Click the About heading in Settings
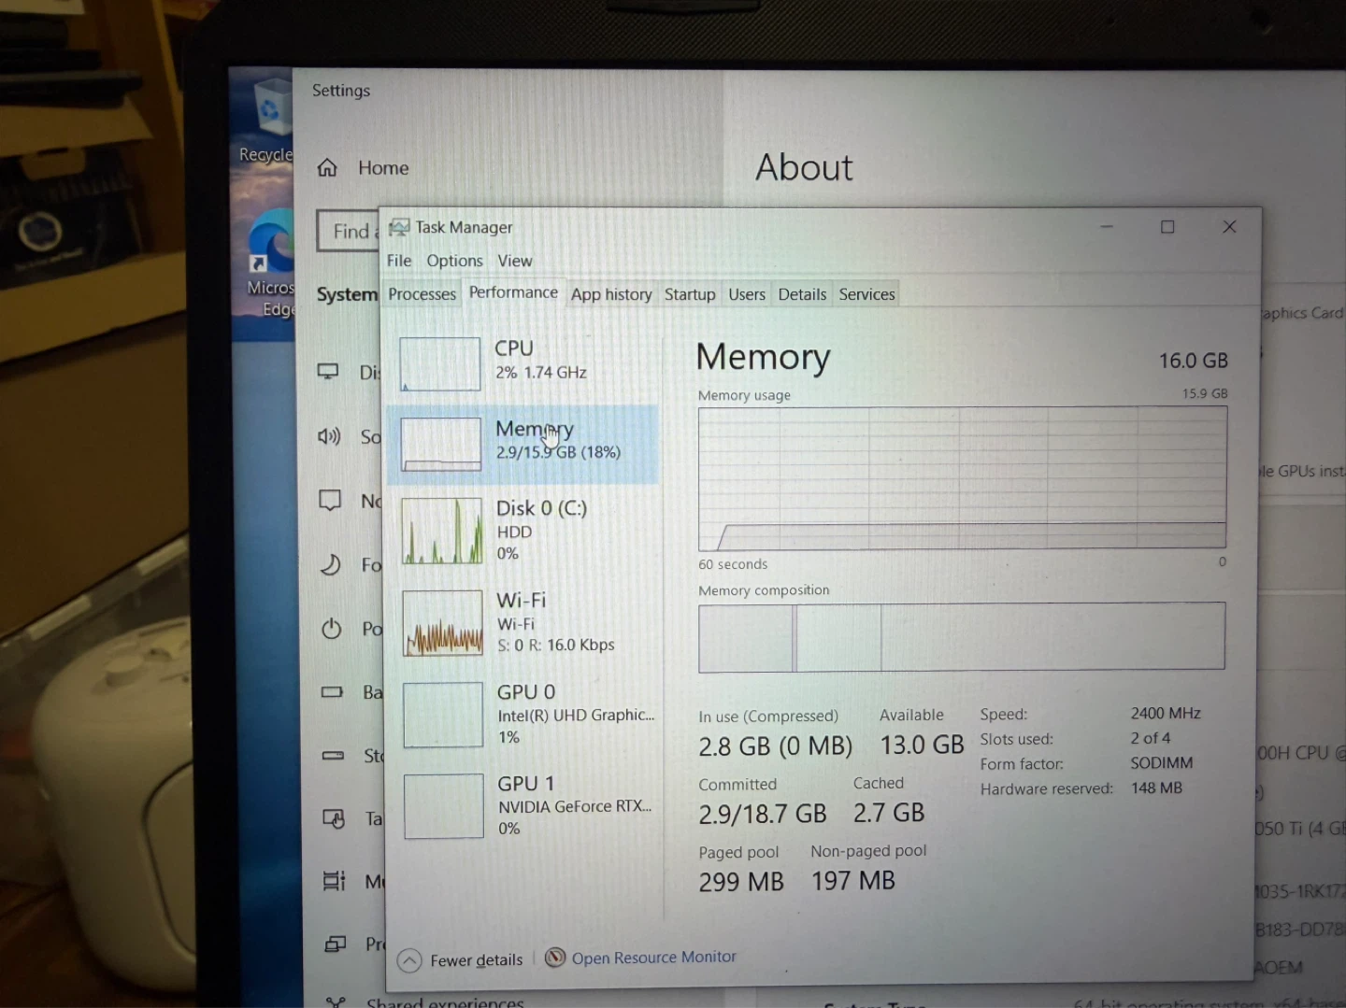 point(804,168)
